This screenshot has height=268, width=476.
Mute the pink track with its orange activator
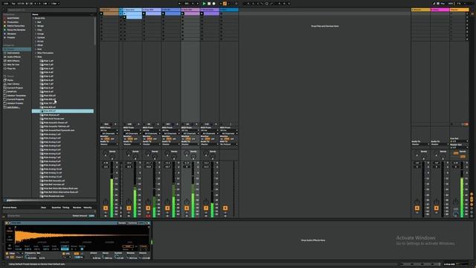click(x=187, y=208)
